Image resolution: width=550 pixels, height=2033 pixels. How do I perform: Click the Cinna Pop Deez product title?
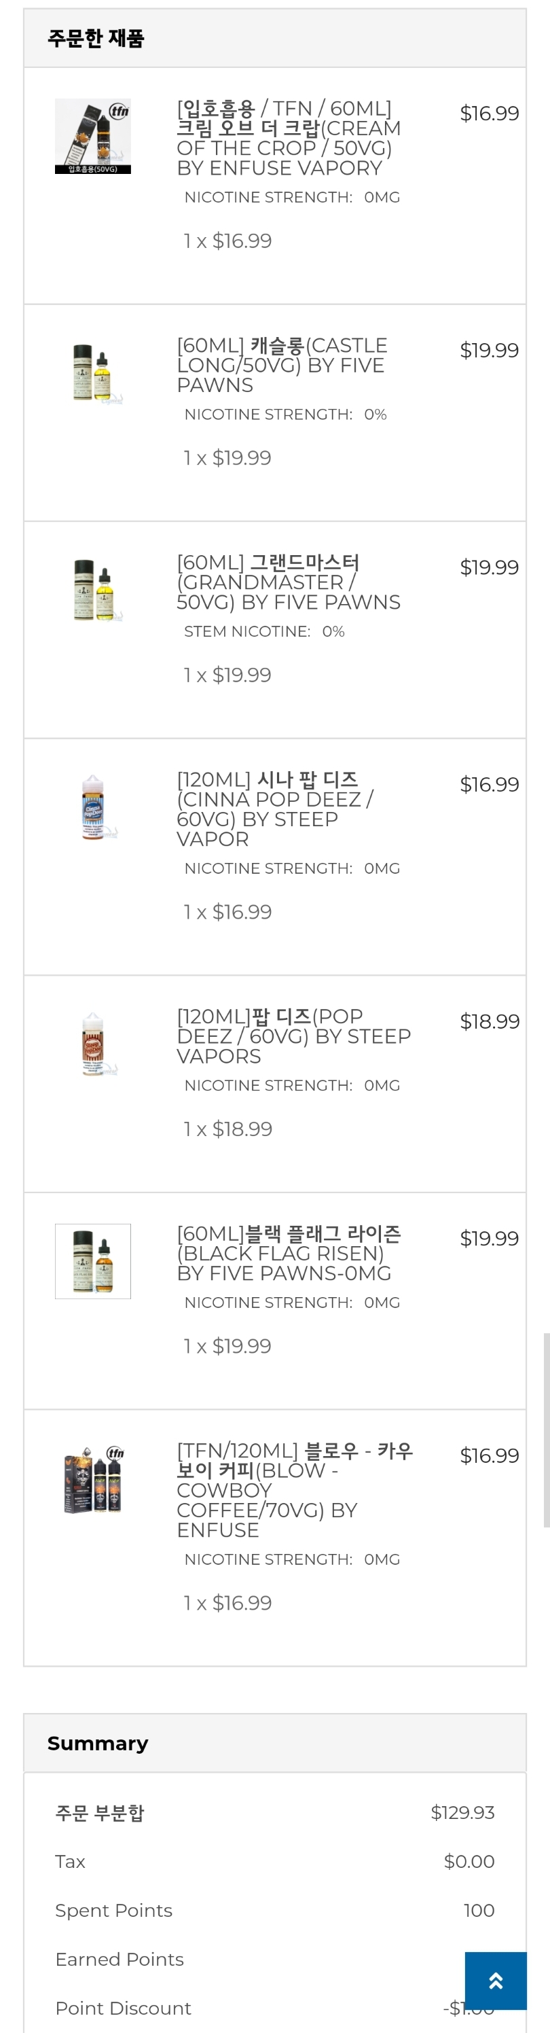274,809
